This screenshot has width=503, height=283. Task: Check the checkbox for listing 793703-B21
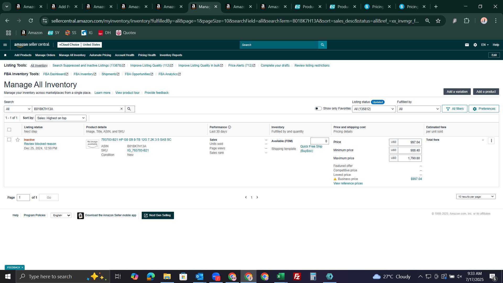click(9, 140)
